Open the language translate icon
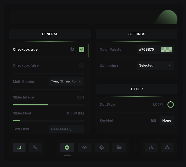Image resolution: width=186 pixels, height=167 pixels. coord(35,147)
